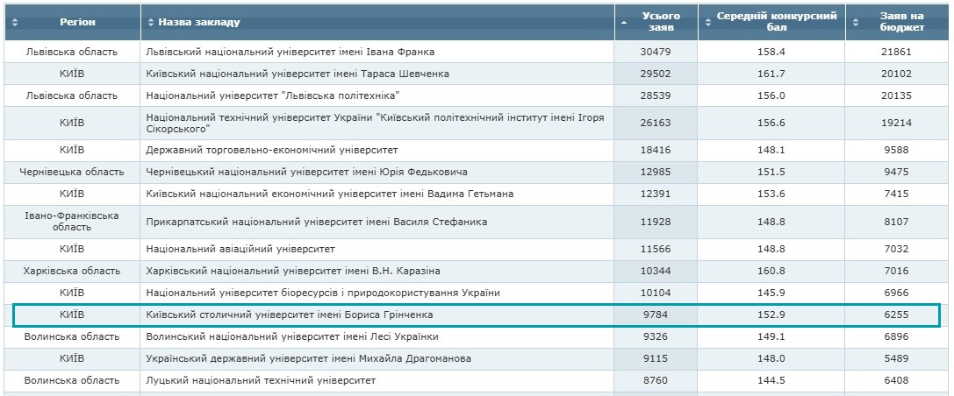Click budget applications value 5489

tap(896, 358)
